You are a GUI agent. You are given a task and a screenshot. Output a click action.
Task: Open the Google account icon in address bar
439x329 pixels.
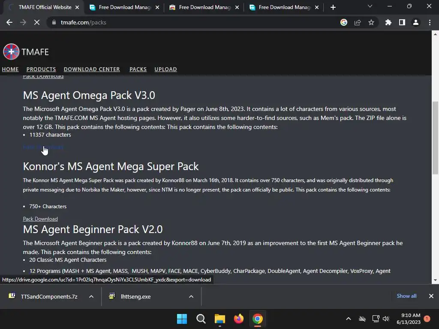[344, 22]
